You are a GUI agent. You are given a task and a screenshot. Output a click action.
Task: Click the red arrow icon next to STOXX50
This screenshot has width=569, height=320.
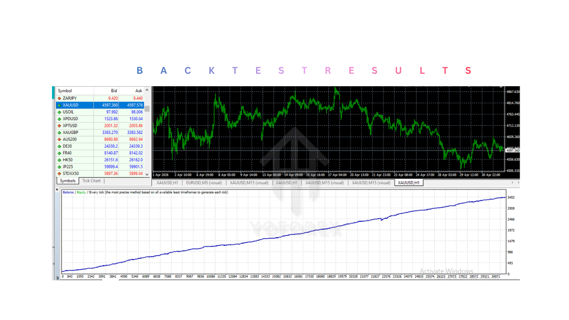(x=59, y=174)
